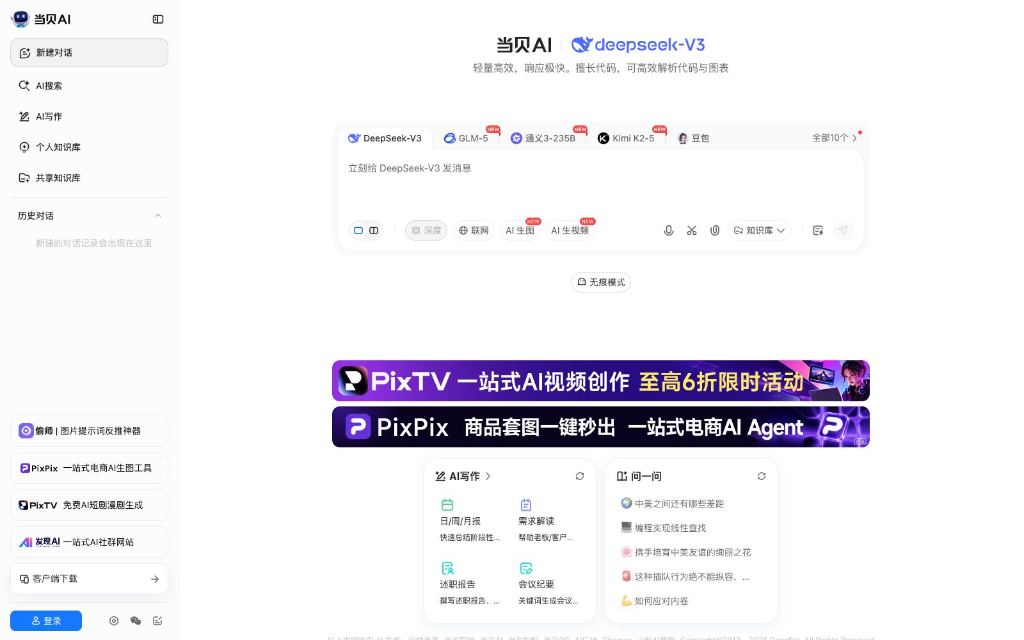Open the PixTV 一站式AI视频创作 banner
The width and height of the screenshot is (1024, 640).
[601, 381]
